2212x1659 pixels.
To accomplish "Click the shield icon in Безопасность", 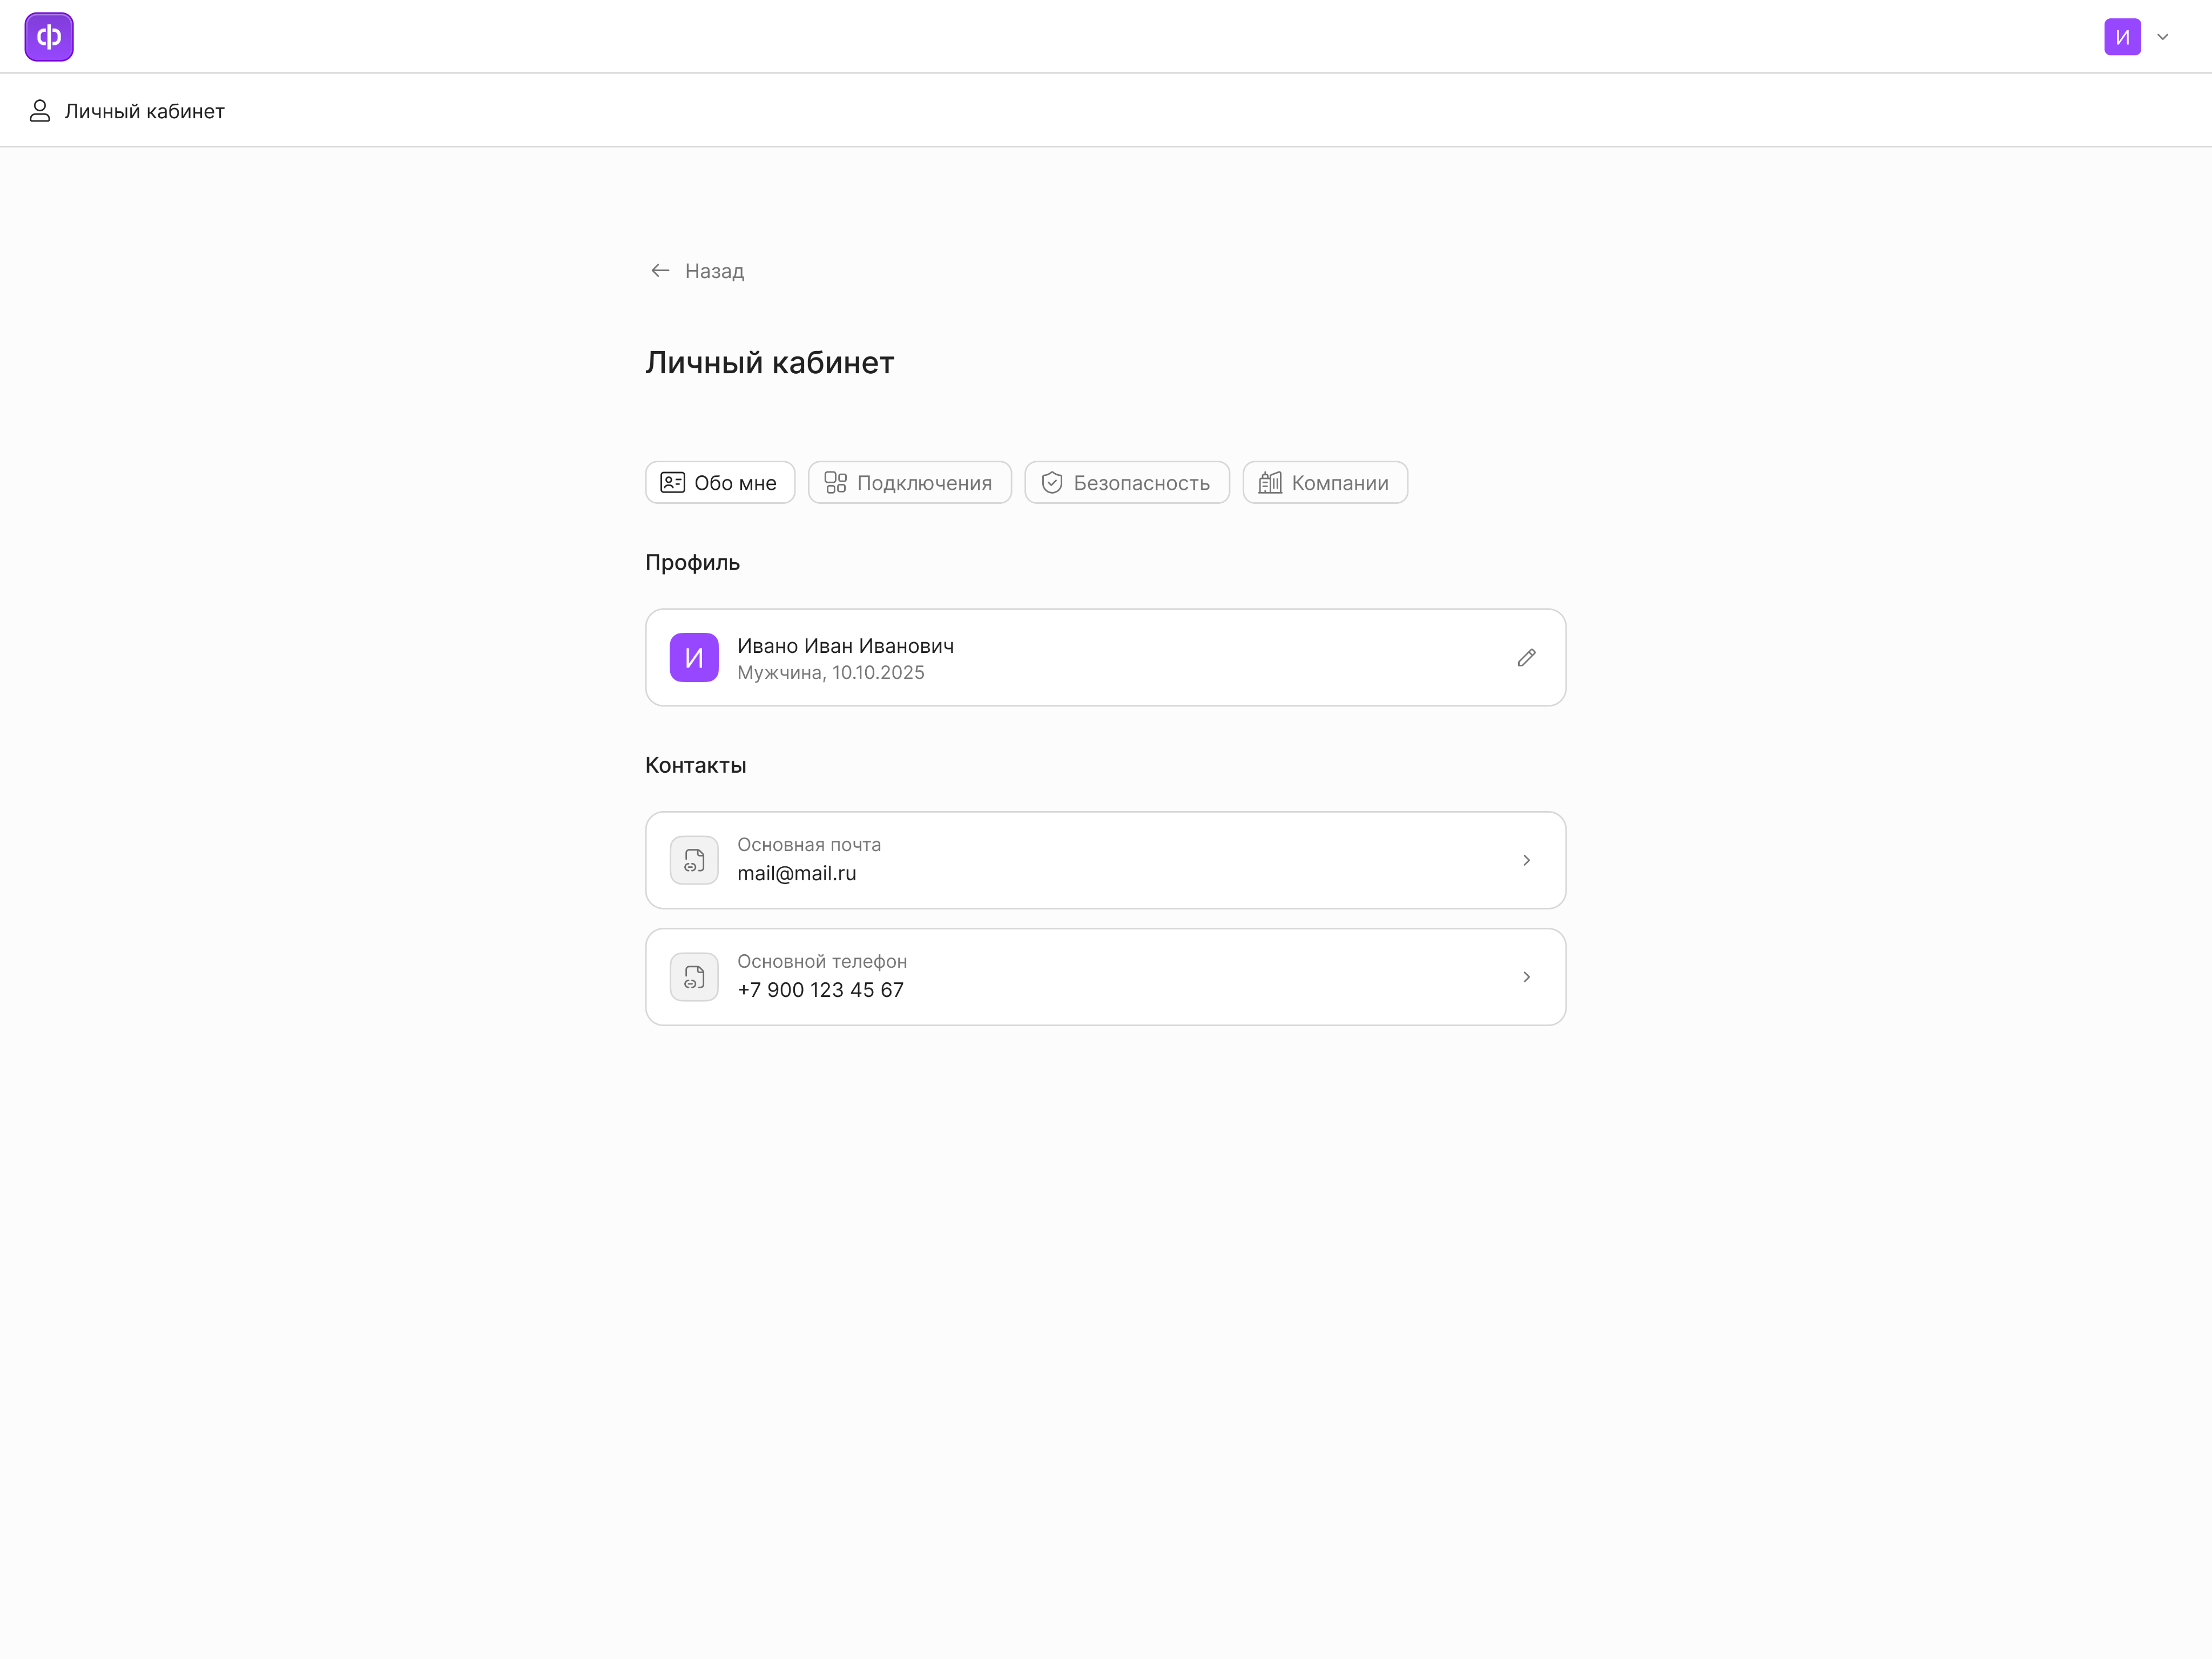I will (x=1052, y=483).
